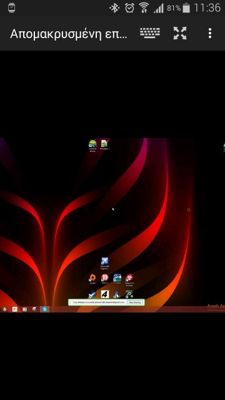
Task: Open Notepad++ desktop shortcut
Action: (104, 144)
